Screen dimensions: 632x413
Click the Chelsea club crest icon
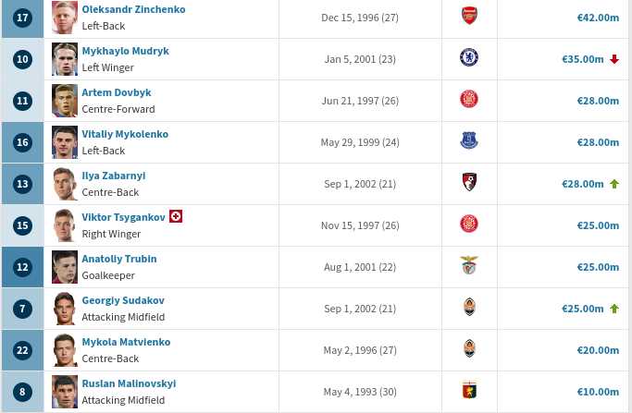[469, 58]
